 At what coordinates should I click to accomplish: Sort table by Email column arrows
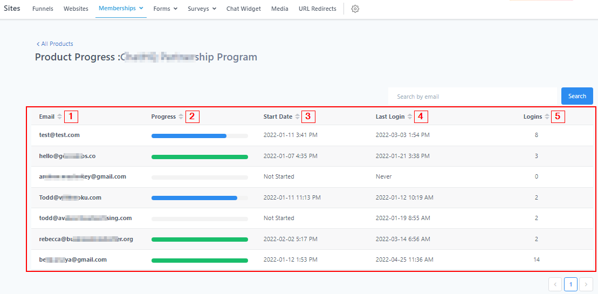(60, 117)
